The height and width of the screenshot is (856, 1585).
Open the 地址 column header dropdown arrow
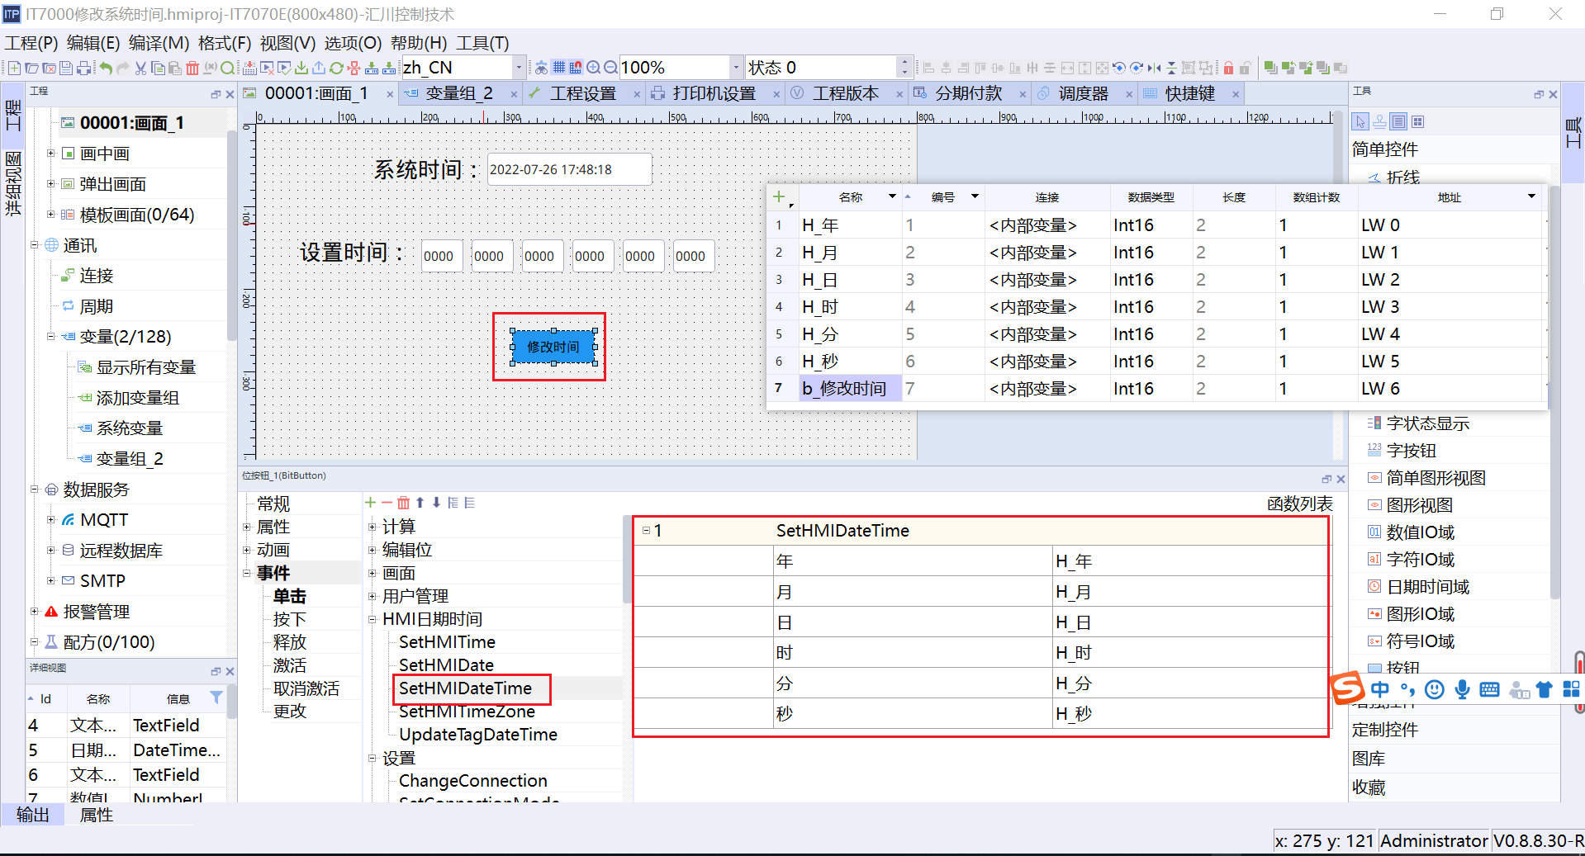(x=1531, y=196)
